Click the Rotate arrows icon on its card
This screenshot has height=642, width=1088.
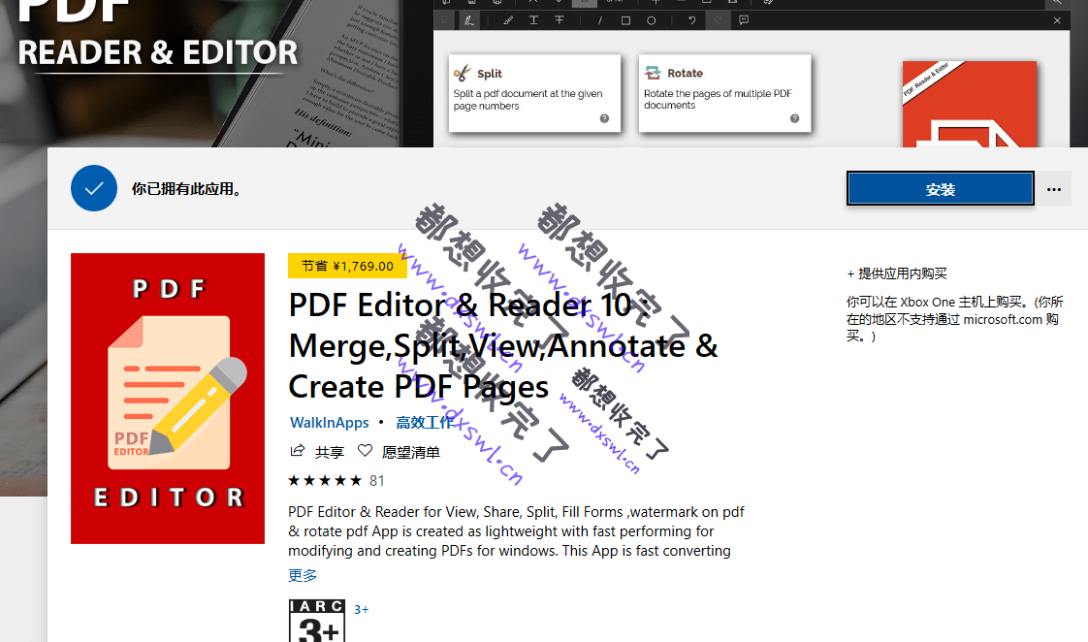click(653, 73)
